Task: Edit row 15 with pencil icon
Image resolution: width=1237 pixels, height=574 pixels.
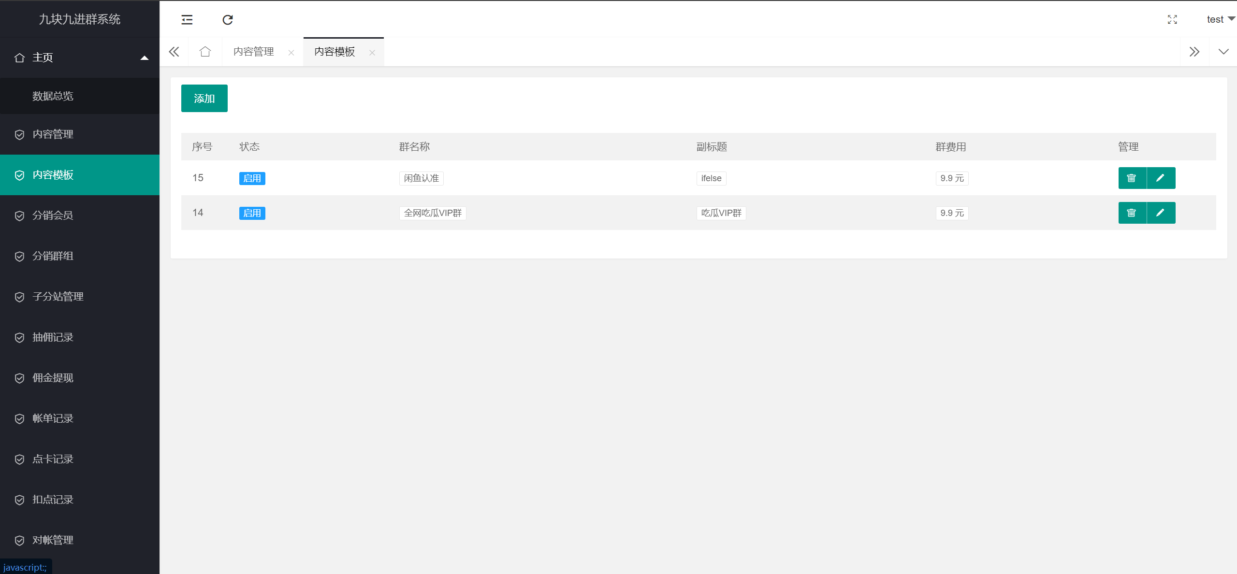Action: [1160, 178]
